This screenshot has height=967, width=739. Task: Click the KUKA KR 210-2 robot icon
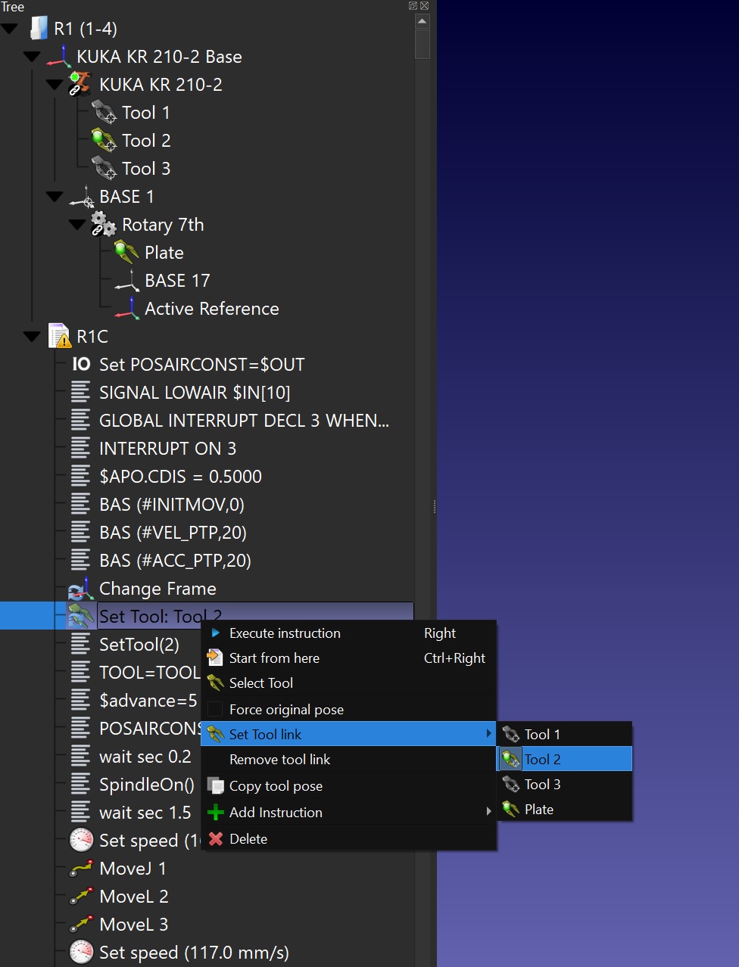coord(80,84)
